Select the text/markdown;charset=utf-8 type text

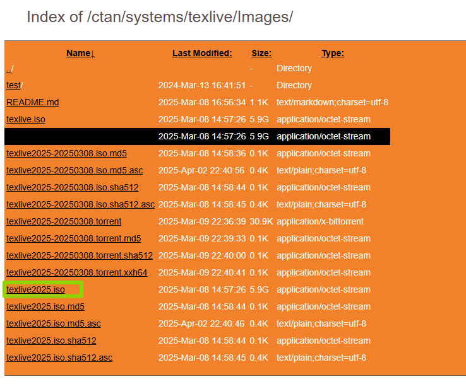(x=332, y=102)
